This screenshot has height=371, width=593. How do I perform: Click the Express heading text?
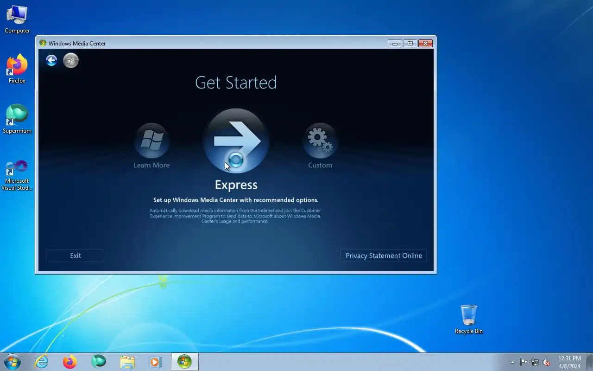point(236,185)
